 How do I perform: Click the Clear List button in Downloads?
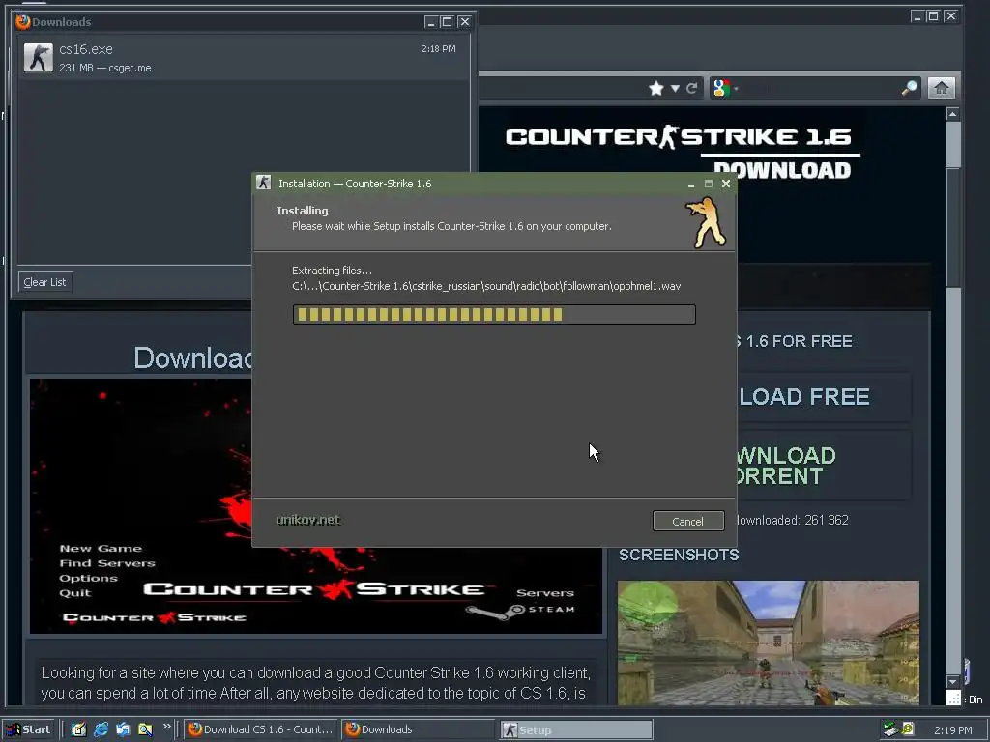pos(44,282)
